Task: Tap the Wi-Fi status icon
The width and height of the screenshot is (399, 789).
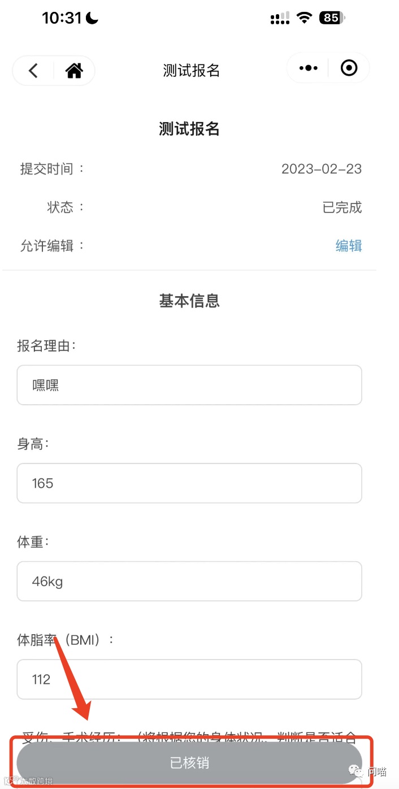Action: [x=305, y=18]
